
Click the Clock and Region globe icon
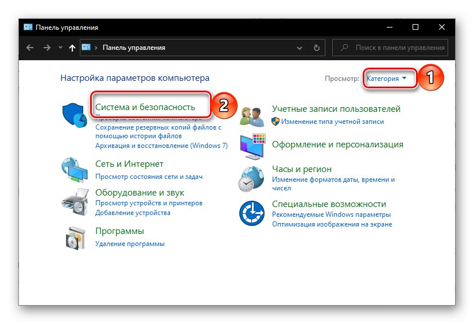[251, 179]
